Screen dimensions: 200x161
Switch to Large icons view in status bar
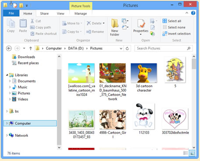click(x=192, y=153)
